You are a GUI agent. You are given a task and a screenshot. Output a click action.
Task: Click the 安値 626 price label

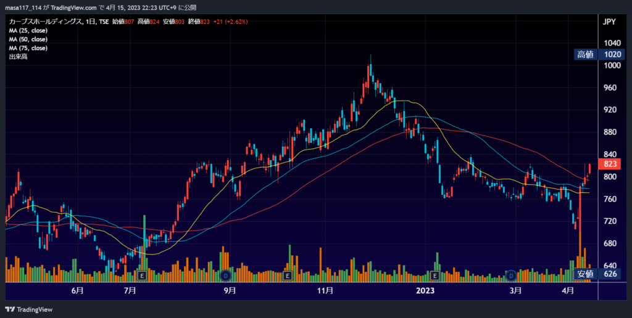tap(599, 274)
